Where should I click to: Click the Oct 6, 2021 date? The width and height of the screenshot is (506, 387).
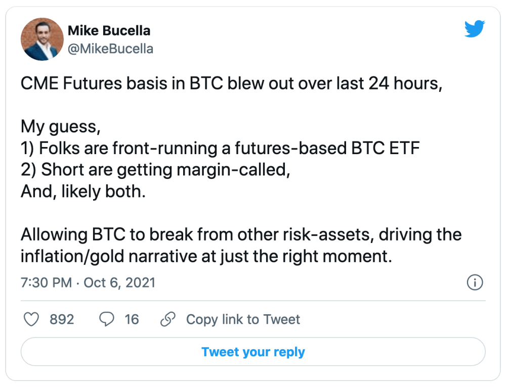pos(119,282)
